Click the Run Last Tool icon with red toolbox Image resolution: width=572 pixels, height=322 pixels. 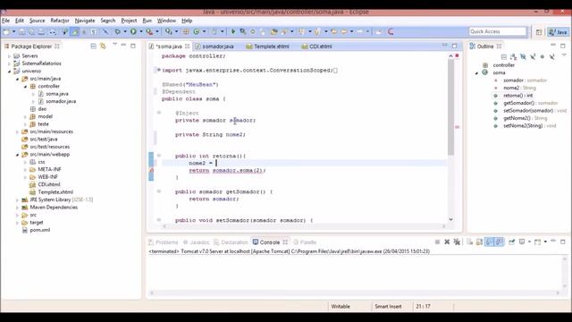click(x=149, y=32)
